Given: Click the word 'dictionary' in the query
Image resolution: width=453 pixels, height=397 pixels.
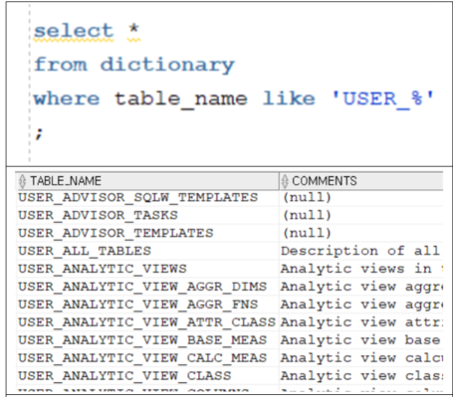Looking at the screenshot, I should coord(167,65).
